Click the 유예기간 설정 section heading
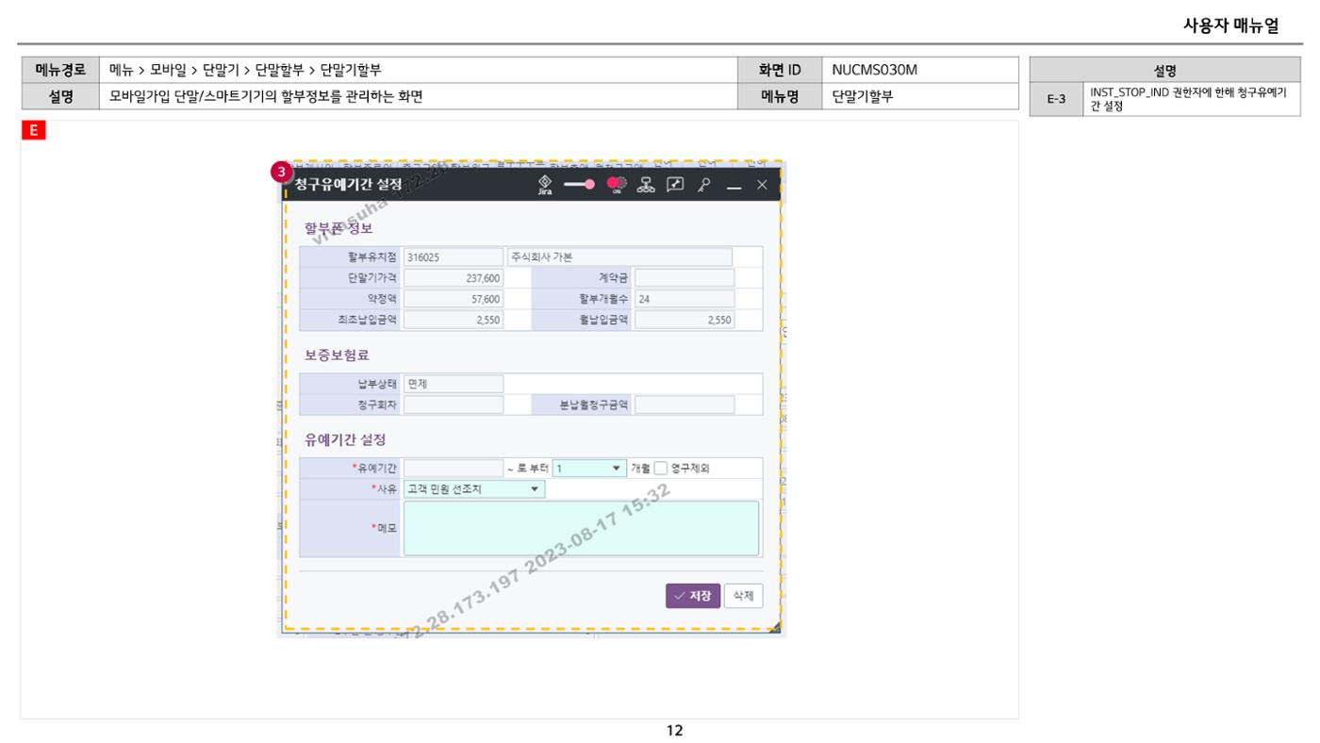 coord(344,439)
